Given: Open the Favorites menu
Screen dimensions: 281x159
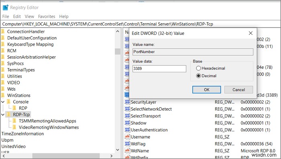Looking at the screenshot, I should [47, 16].
